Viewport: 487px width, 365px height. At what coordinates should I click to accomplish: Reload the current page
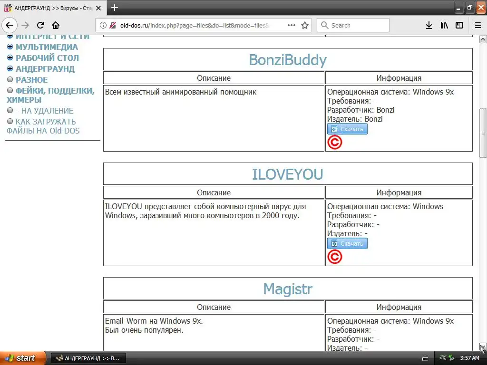[x=40, y=25]
